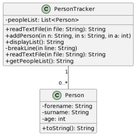This screenshot has width=135, height=137.
Task: Click the Person class icon
Action: (x=57, y=95)
